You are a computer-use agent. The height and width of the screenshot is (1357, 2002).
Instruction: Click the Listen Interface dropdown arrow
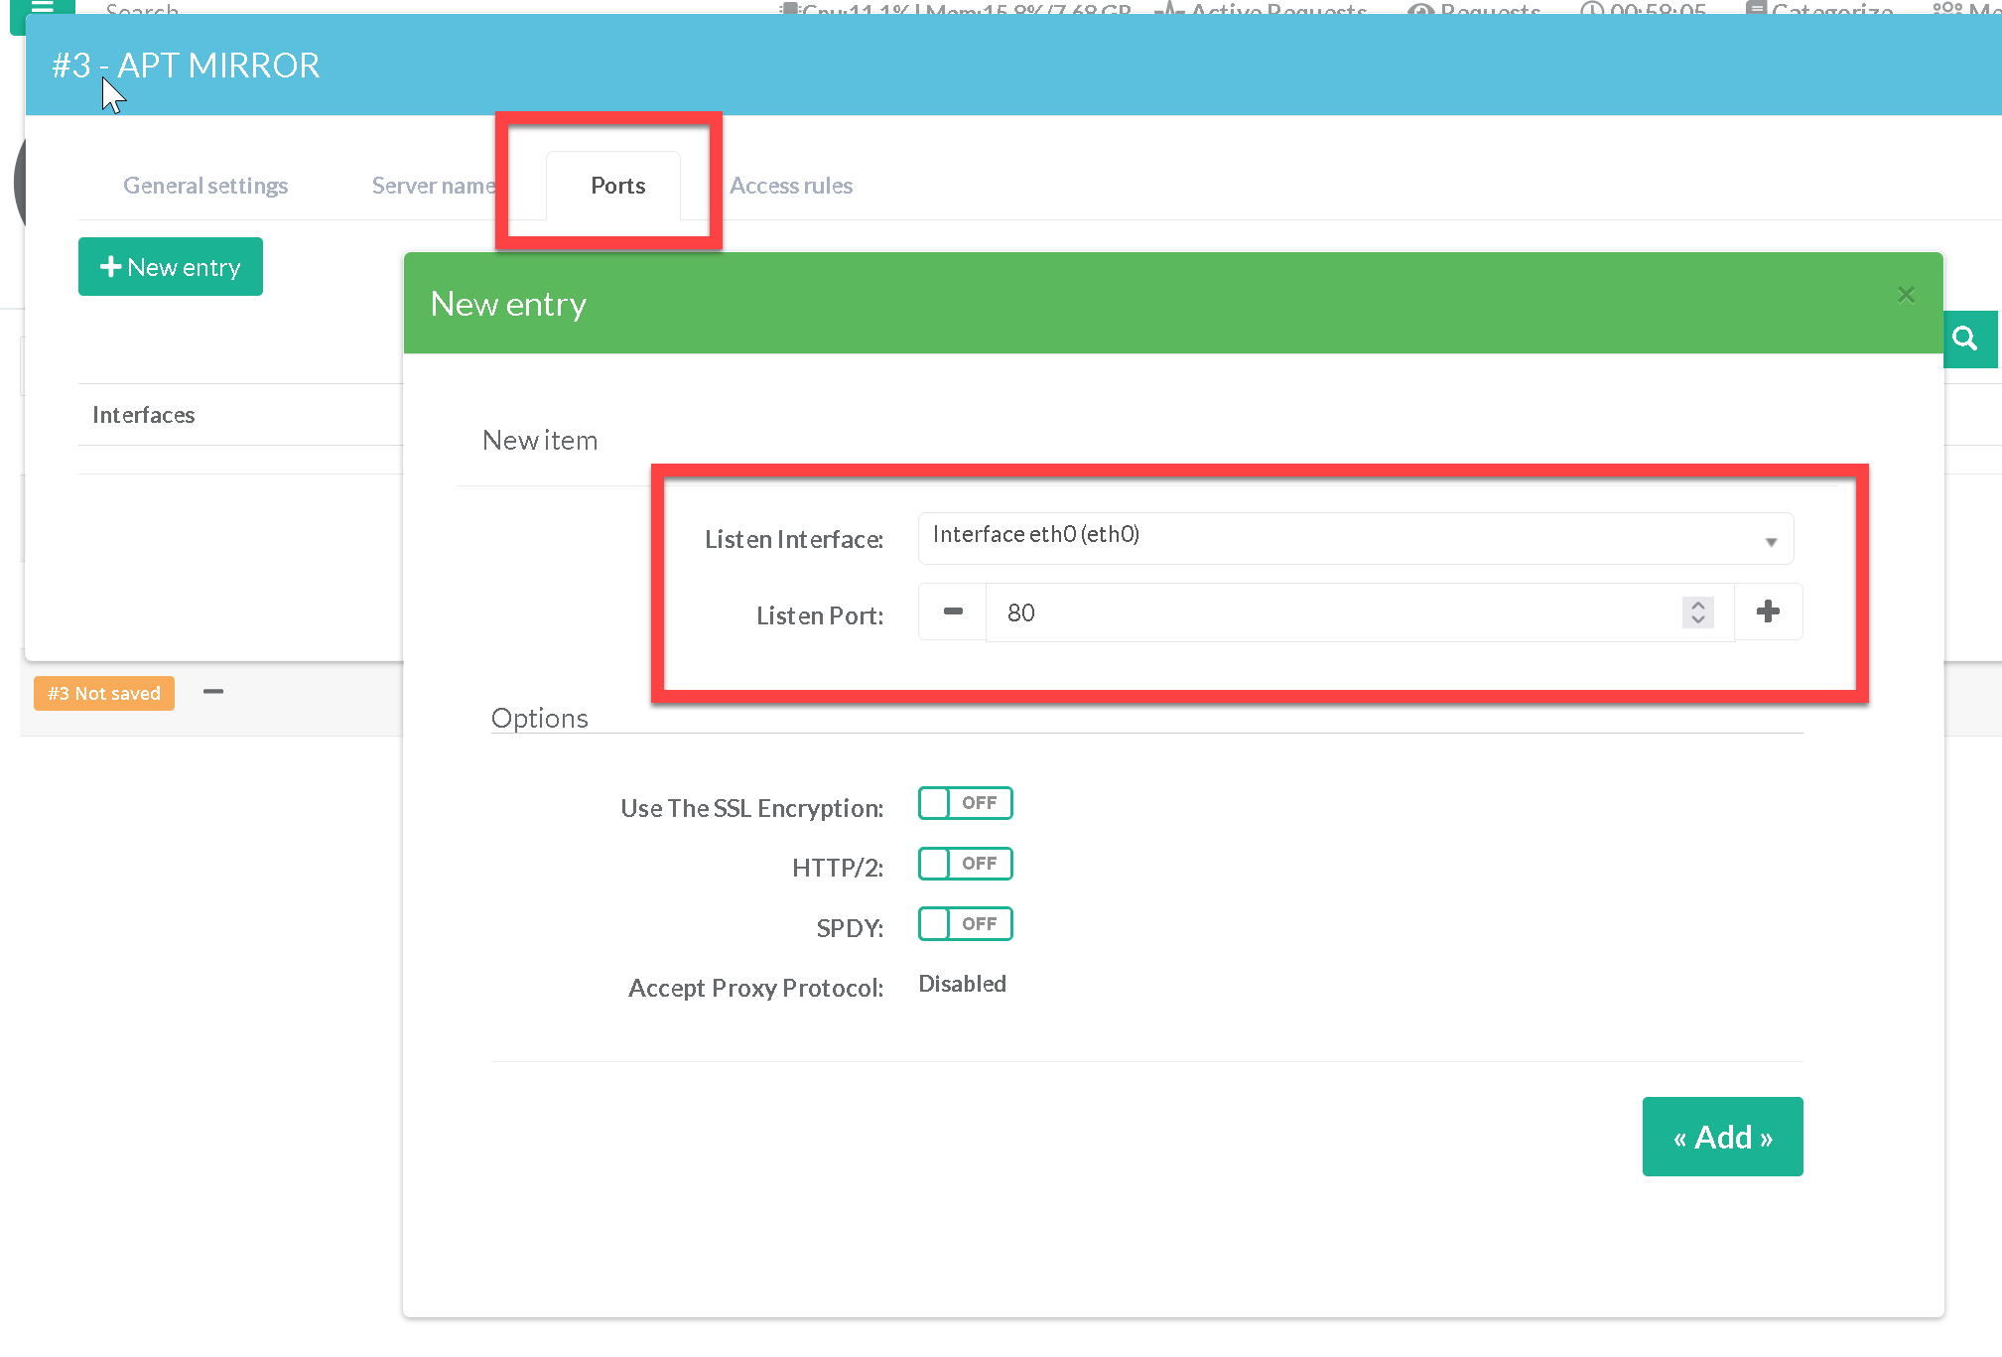(x=1770, y=542)
